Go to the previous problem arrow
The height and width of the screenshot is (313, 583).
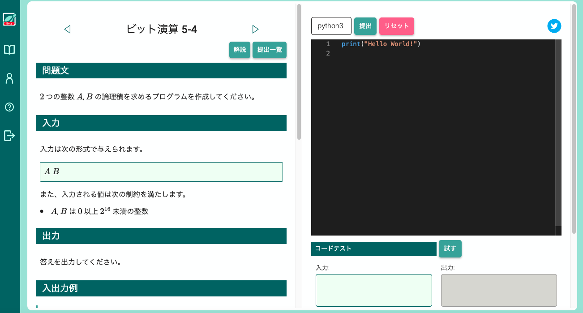click(68, 29)
